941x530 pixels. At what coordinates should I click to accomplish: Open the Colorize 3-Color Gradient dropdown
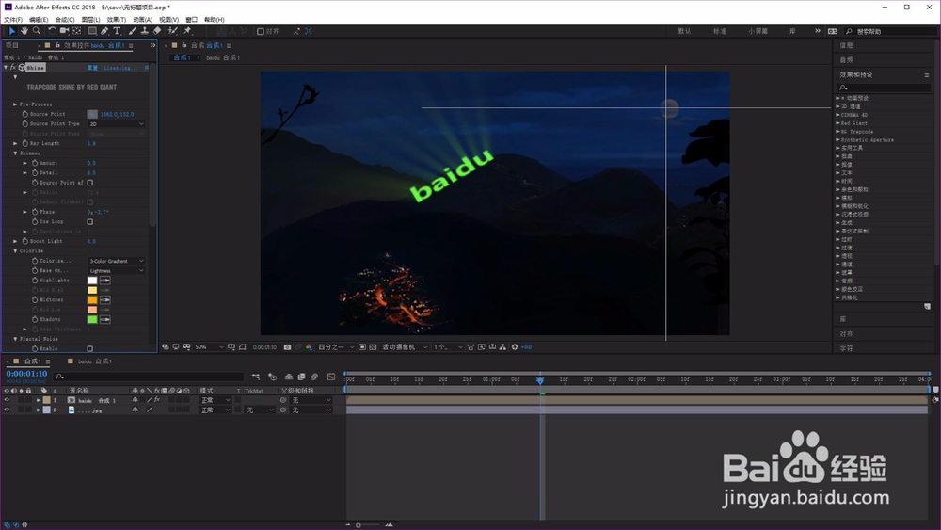coord(117,261)
